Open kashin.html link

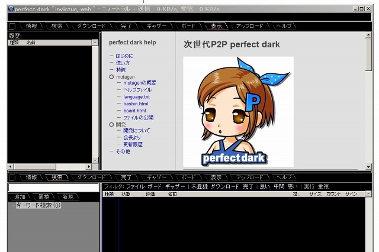tap(136, 104)
